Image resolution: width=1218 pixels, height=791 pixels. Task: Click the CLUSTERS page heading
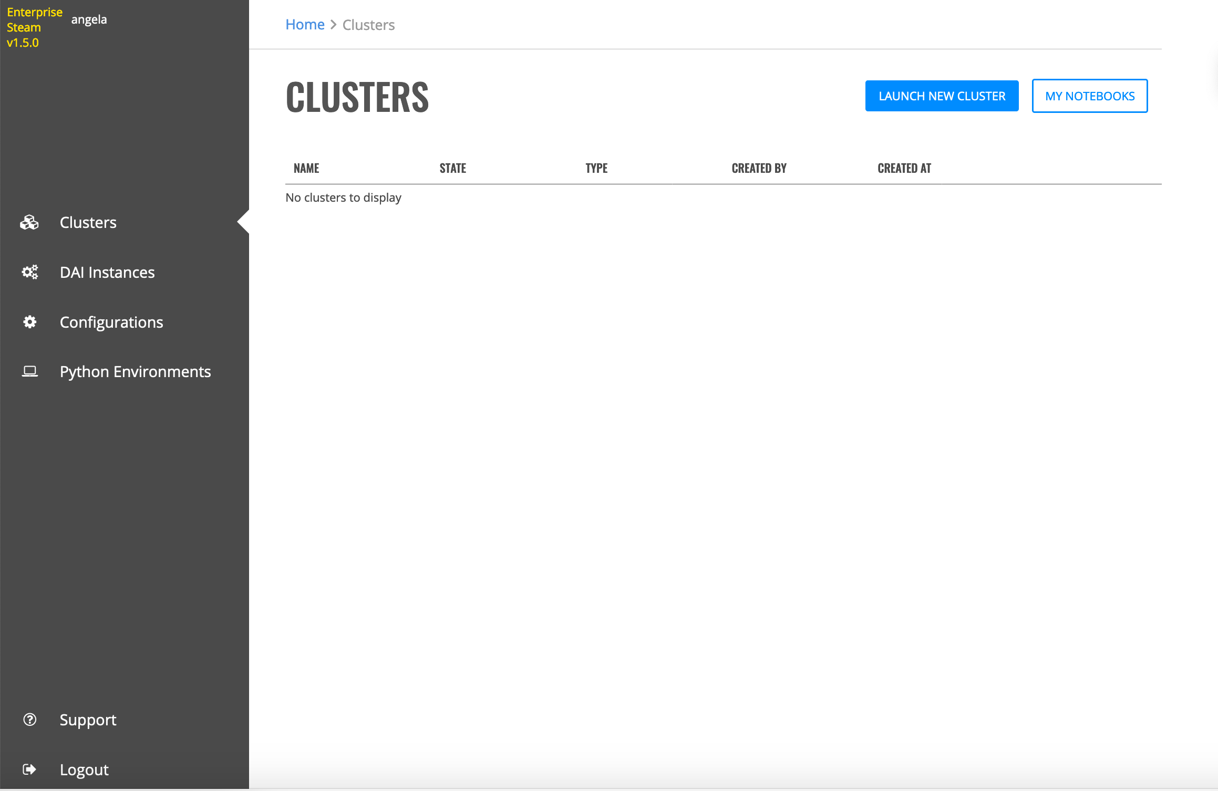pyautogui.click(x=357, y=97)
